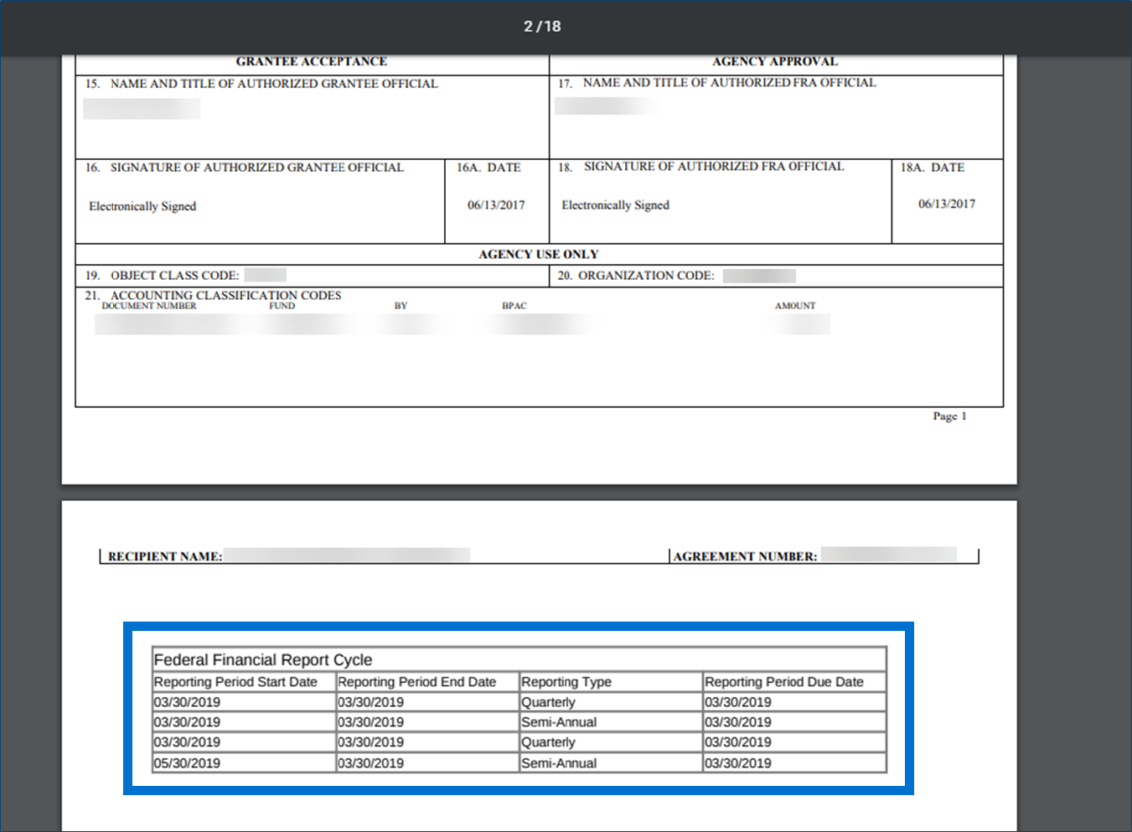The image size is (1132, 832).
Task: Click the redacted Object Class Code value
Action: click(x=266, y=275)
